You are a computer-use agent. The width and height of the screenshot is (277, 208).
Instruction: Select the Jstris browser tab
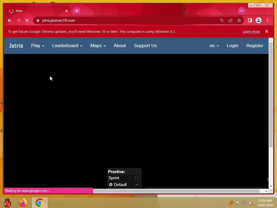[38, 11]
